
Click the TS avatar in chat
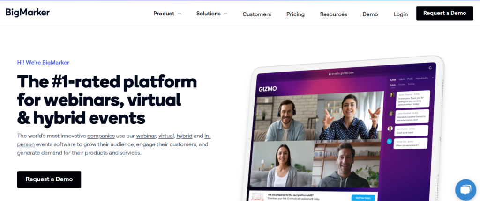click(x=389, y=141)
